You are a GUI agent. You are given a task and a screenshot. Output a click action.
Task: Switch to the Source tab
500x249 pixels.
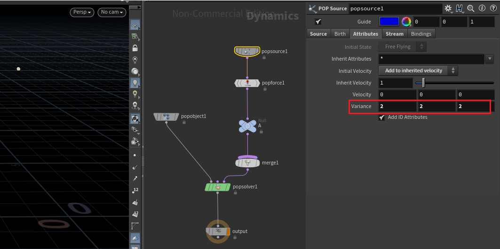click(318, 34)
